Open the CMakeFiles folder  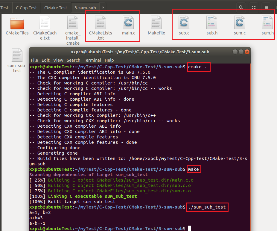click(17, 24)
